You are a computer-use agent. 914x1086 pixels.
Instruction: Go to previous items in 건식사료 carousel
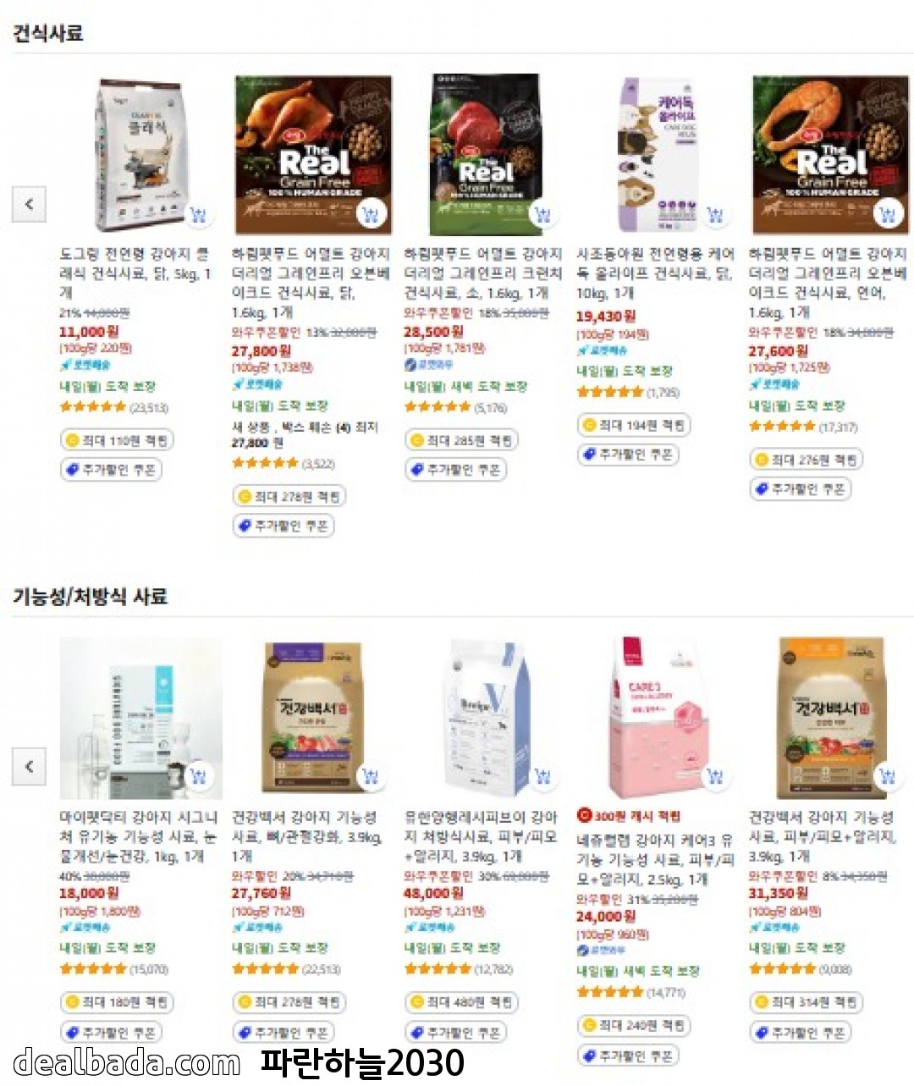[x=29, y=204]
